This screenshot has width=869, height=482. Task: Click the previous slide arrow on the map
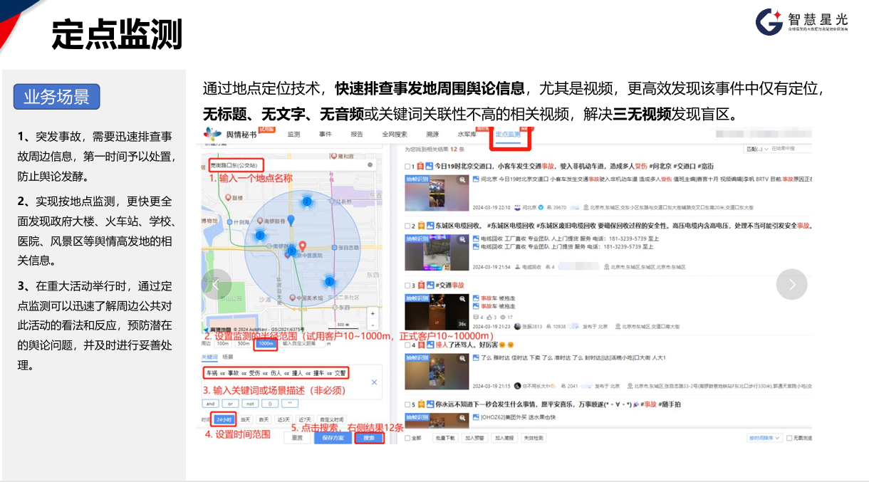[x=216, y=284]
